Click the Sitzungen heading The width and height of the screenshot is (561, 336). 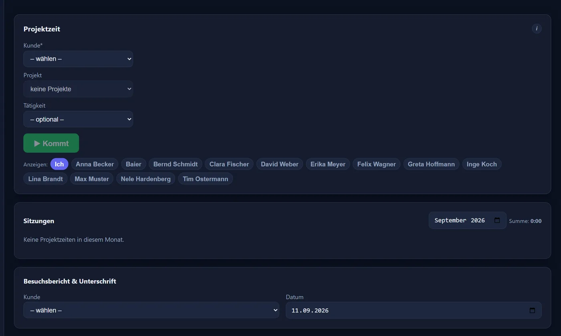tap(39, 221)
